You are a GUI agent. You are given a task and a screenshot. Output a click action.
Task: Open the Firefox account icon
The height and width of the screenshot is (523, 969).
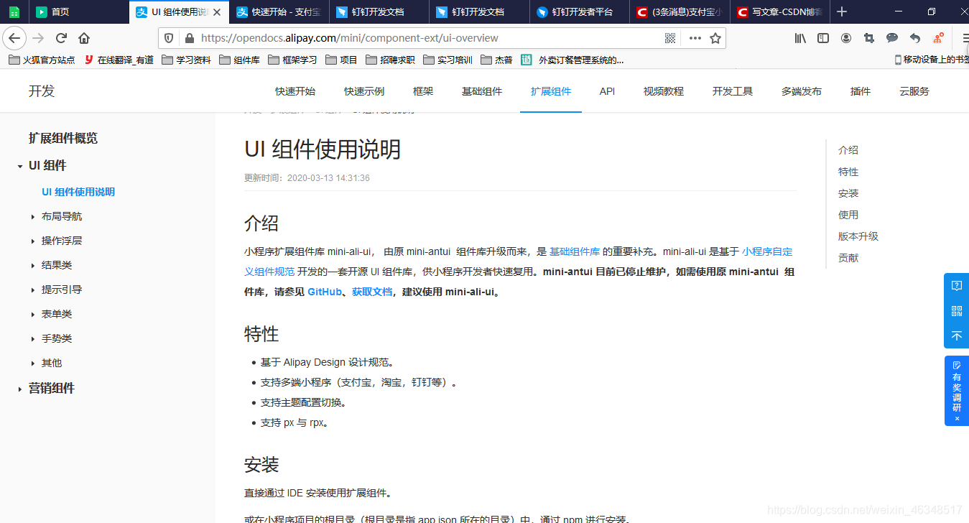(x=845, y=38)
